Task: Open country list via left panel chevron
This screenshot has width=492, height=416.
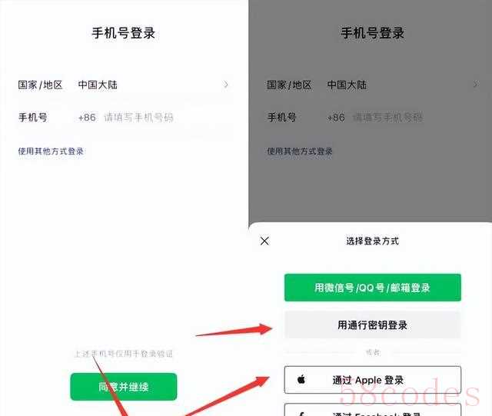Action: point(225,85)
